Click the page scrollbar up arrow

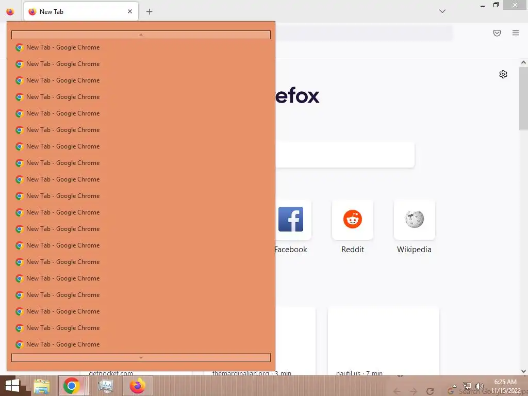click(523, 62)
